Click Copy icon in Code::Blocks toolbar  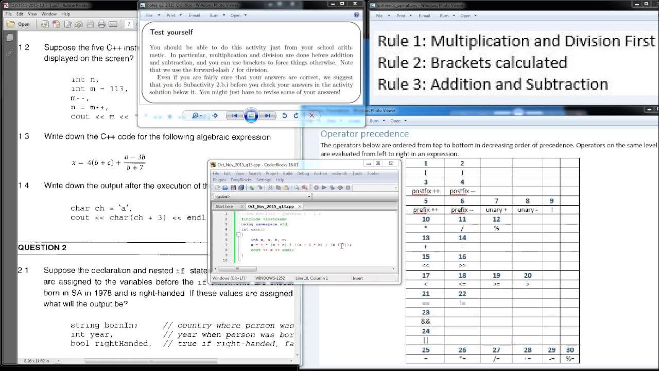pyautogui.click(x=279, y=188)
